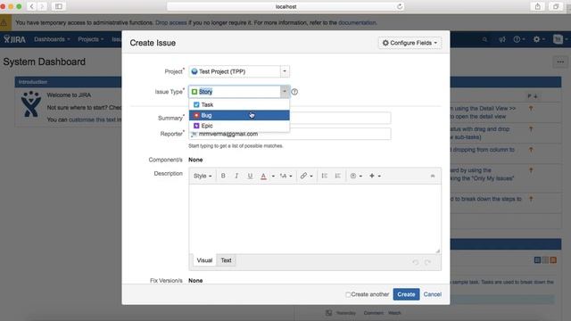Click the browser back button
The height and width of the screenshot is (321, 571).
32,6
